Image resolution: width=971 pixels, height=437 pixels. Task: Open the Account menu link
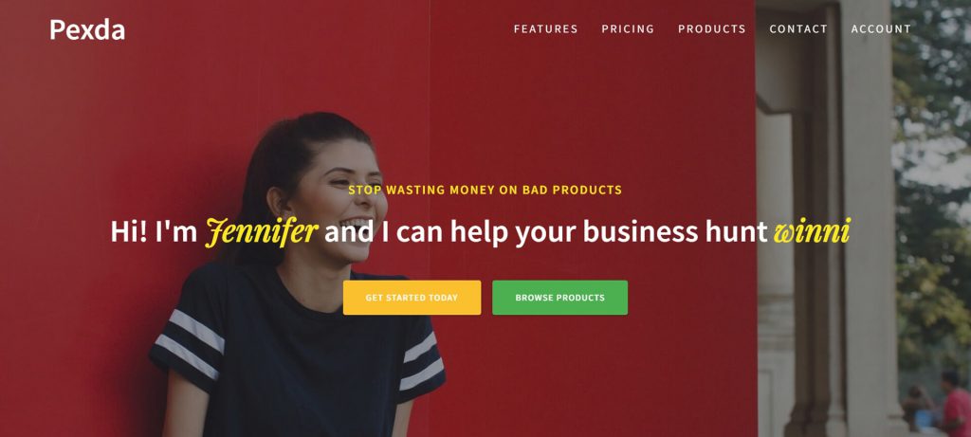881,29
